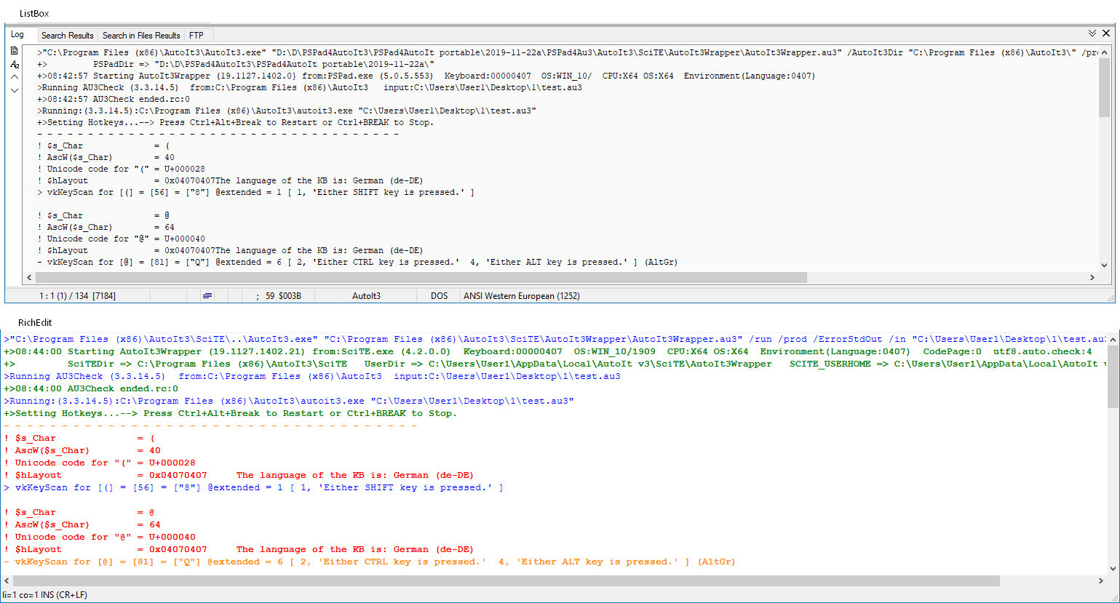Click the down chevron in Log sidebar
Viewport: 1120px width, 603px height.
click(14, 90)
